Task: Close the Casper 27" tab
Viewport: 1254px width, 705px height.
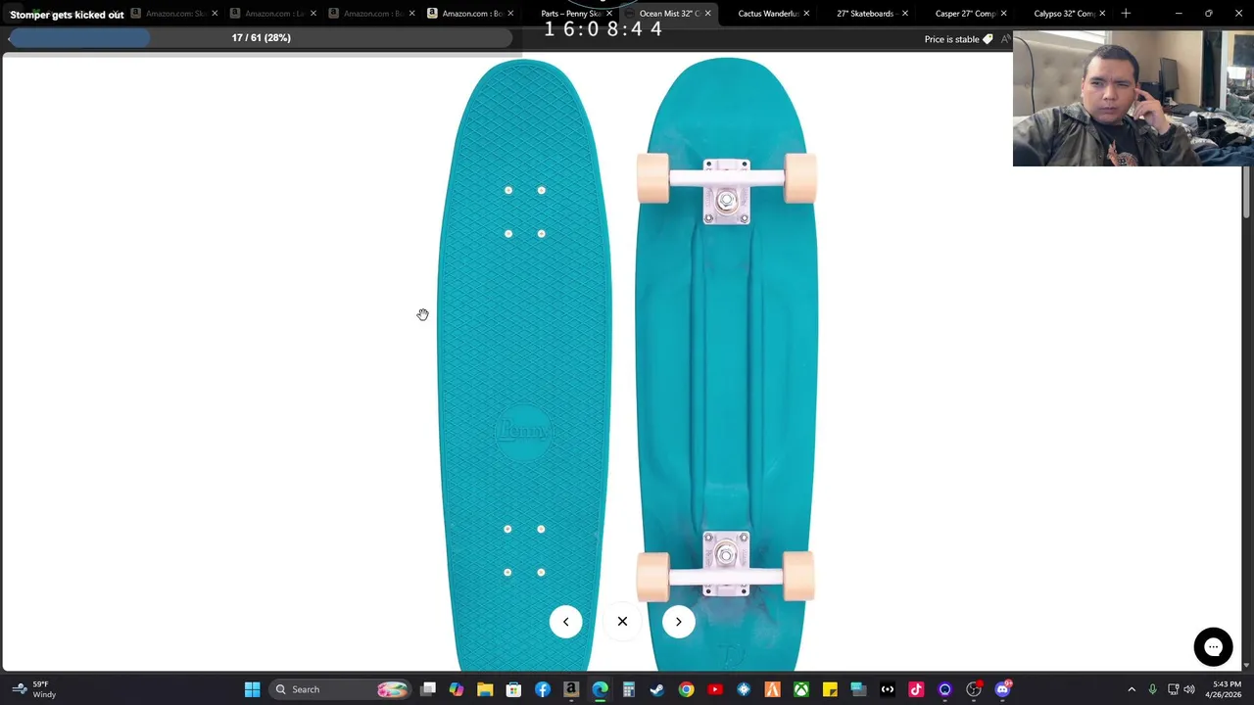Action: tap(1003, 14)
